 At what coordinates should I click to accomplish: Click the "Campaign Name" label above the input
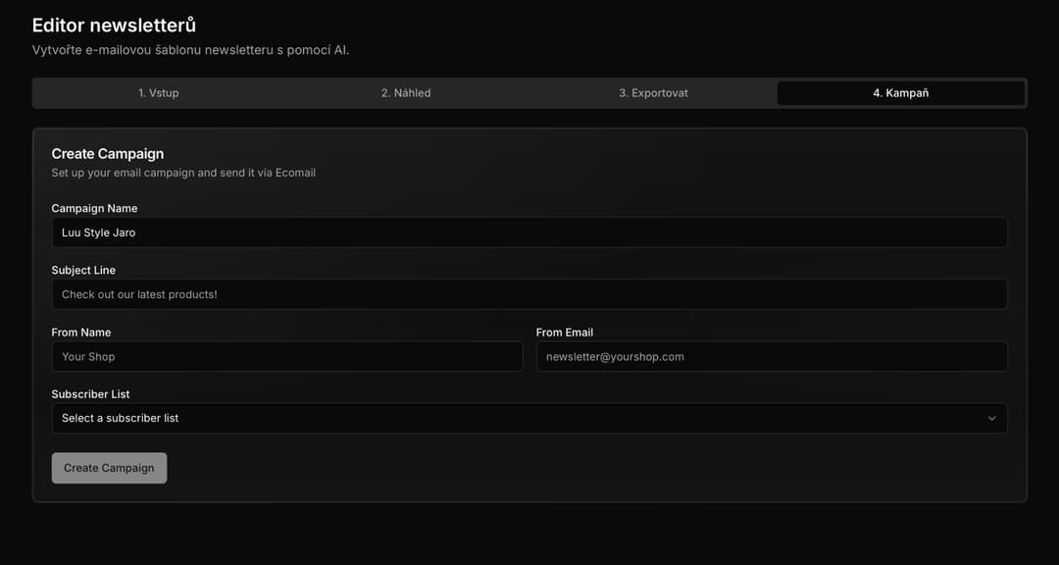coord(94,208)
